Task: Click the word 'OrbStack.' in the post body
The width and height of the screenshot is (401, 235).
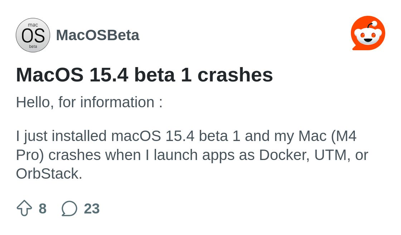Action: click(x=49, y=174)
